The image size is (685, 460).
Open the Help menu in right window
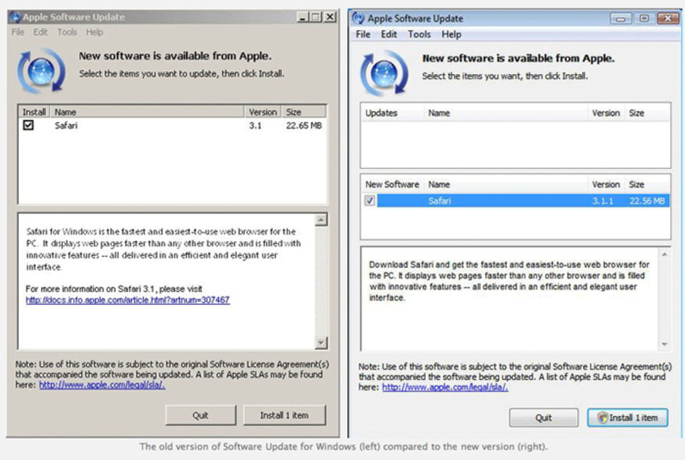451,34
